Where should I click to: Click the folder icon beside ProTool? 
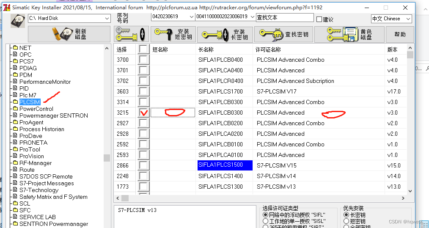click(15, 149)
